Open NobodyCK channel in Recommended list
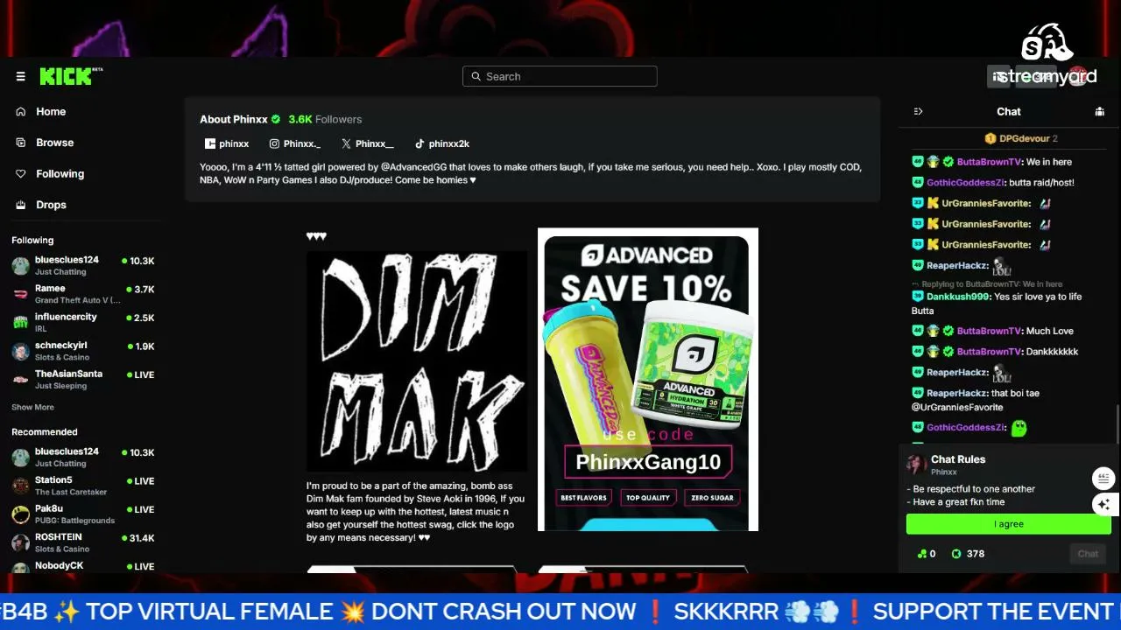Screen dimensions: 1121x630 click(83, 566)
